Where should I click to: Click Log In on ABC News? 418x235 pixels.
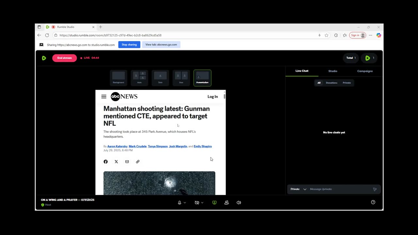click(x=213, y=97)
